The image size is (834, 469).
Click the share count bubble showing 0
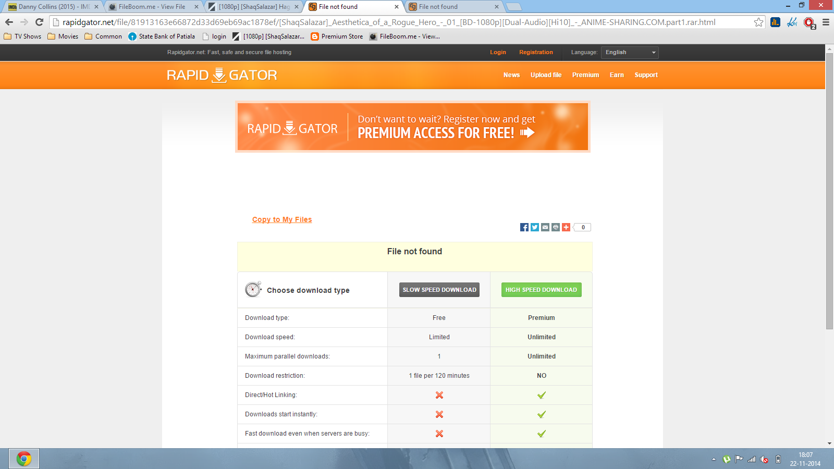pos(582,227)
